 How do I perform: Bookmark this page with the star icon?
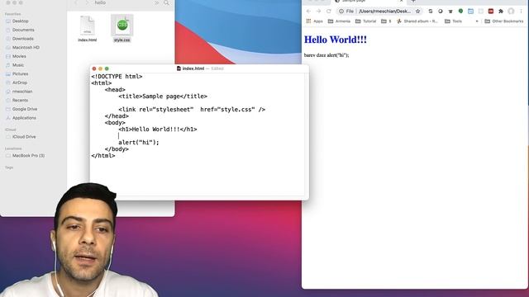point(417,11)
